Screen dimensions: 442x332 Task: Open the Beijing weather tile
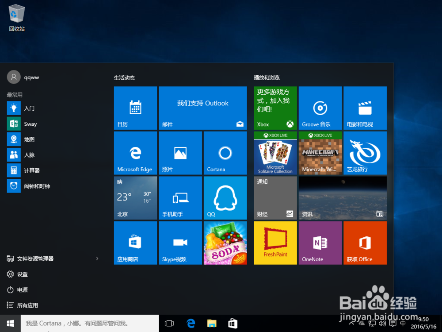click(135, 198)
